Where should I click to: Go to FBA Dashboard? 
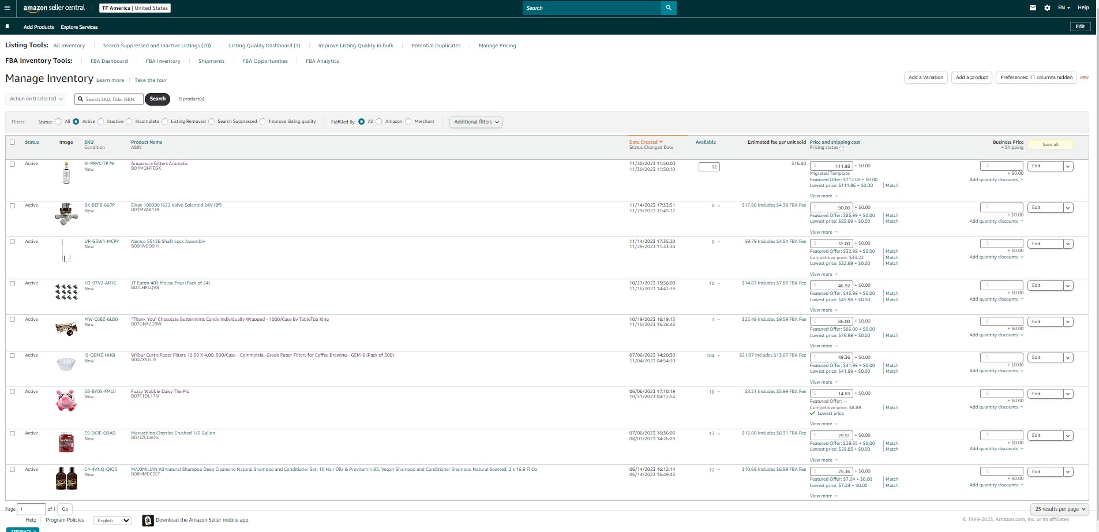pos(109,61)
